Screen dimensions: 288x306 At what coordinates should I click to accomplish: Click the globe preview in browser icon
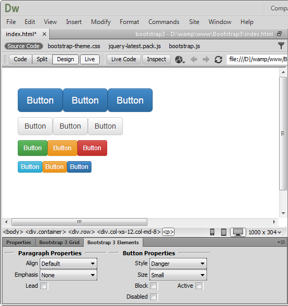click(x=180, y=60)
